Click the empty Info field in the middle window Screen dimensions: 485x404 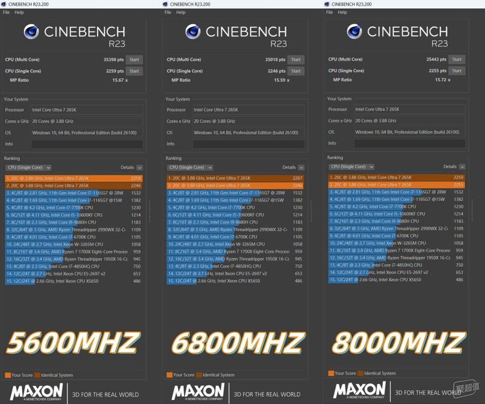(249, 144)
